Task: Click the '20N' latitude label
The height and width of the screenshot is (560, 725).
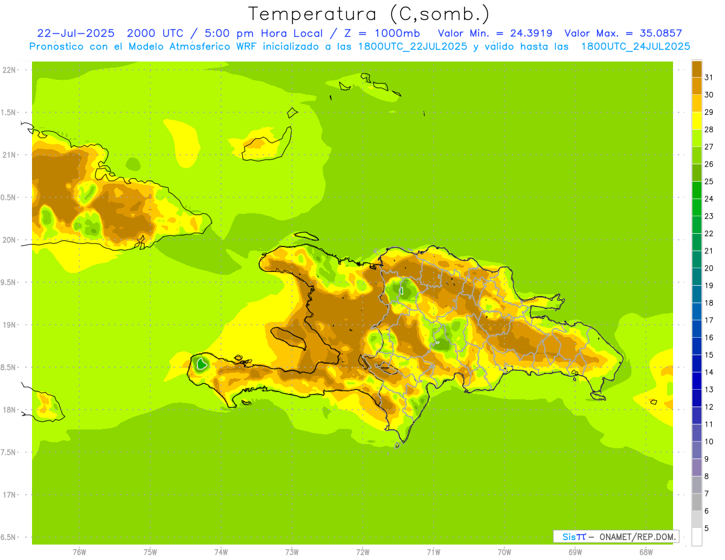Action: click(8, 240)
